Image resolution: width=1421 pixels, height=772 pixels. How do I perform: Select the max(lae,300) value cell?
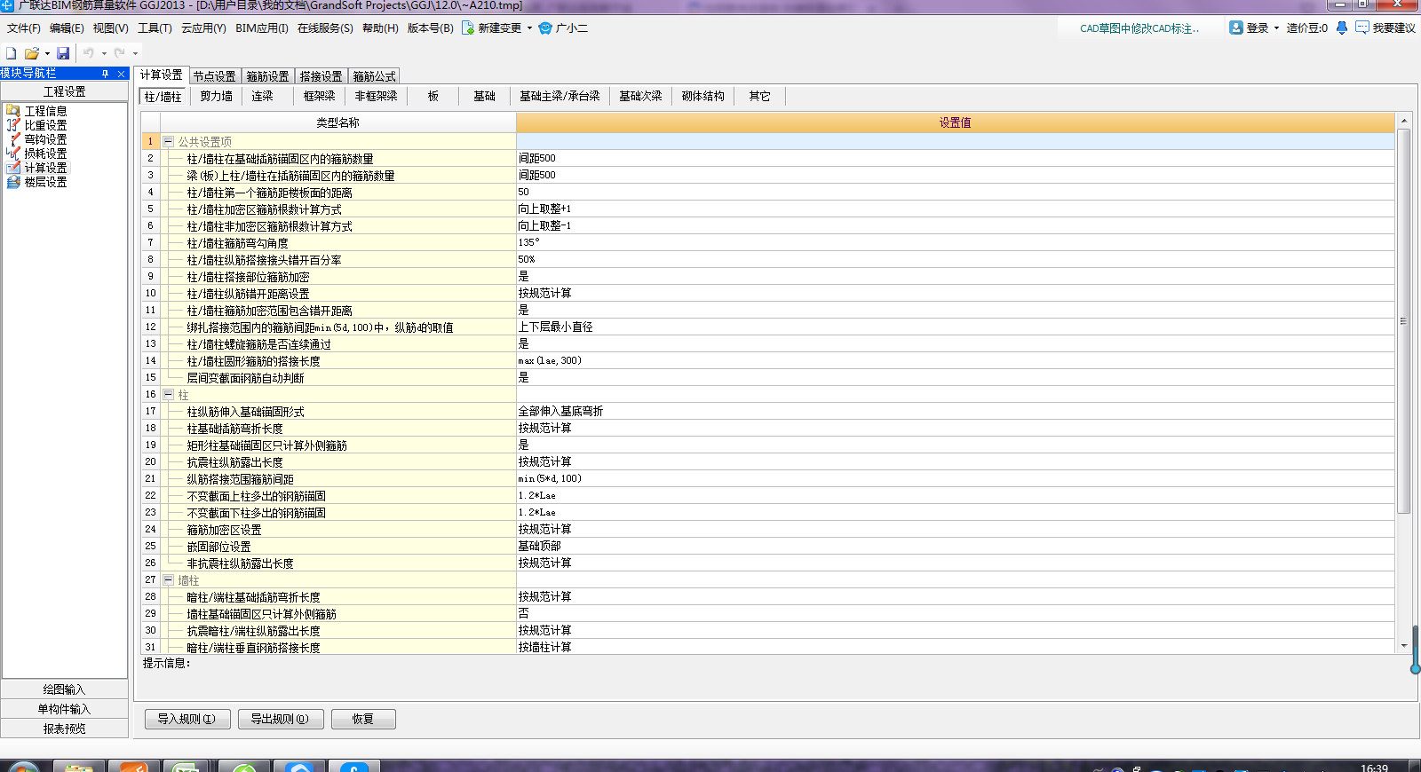956,360
